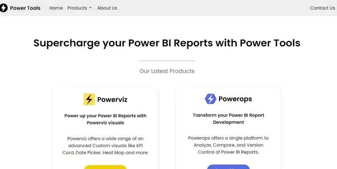Open the Contact Us link
This screenshot has width=337, height=169.
322,8
